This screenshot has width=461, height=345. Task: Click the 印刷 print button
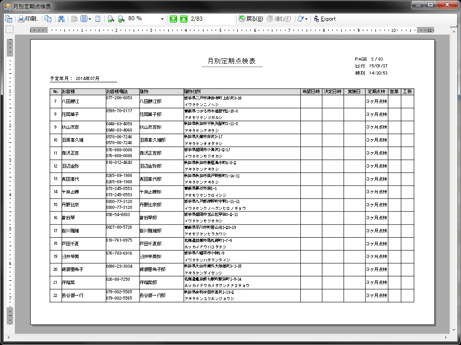tap(27, 19)
